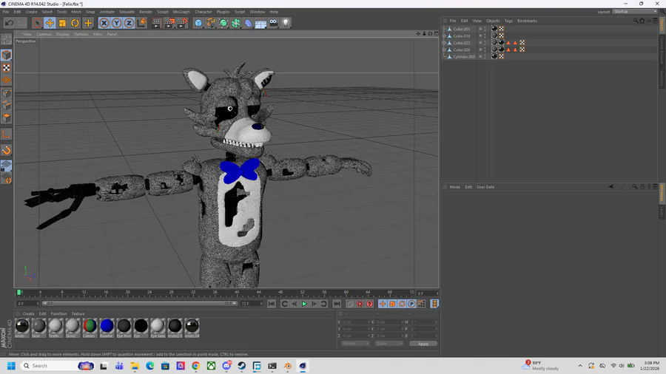The image size is (666, 374).
Task: Click the Undo arrow icon
Action: 9,23
